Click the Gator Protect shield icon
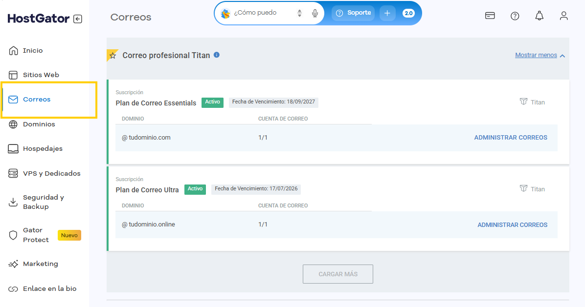The image size is (585, 307). click(13, 235)
